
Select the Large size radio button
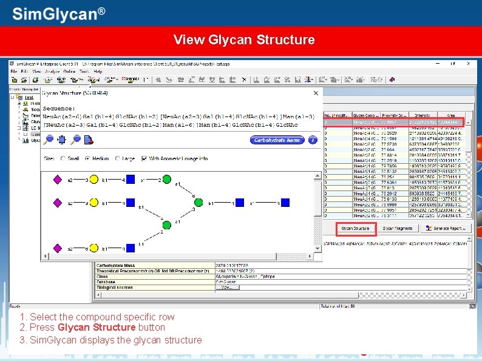pyautogui.click(x=117, y=158)
